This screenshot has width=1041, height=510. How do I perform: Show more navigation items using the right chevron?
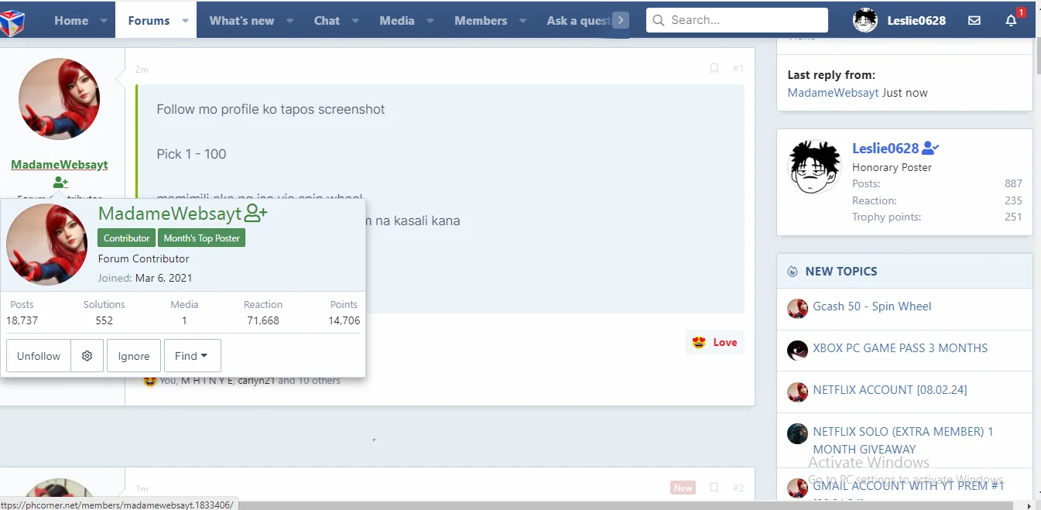coord(620,21)
